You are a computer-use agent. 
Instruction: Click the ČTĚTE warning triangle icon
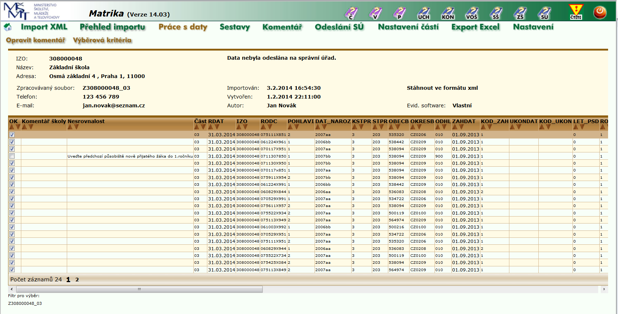click(576, 12)
